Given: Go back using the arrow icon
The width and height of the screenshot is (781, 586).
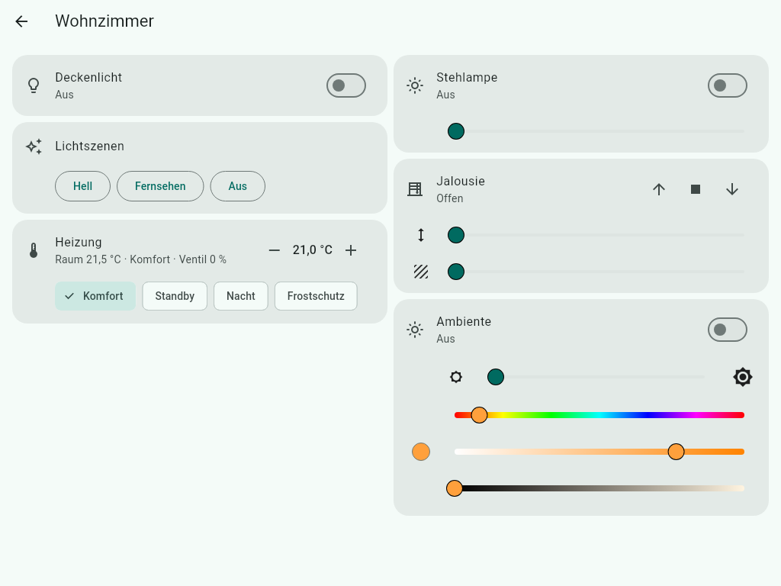Looking at the screenshot, I should (x=21, y=21).
